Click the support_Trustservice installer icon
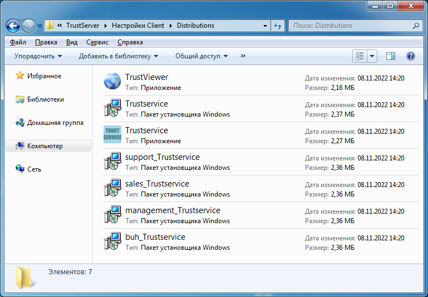This screenshot has height=297, width=428. pos(112,161)
